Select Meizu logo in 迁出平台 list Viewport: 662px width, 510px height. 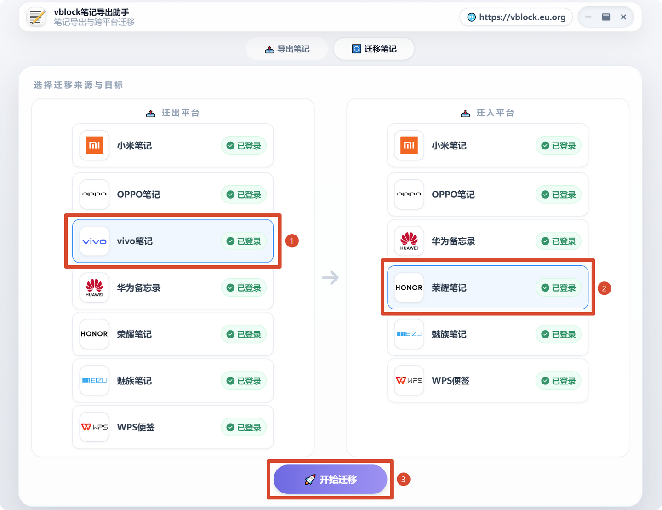94,380
